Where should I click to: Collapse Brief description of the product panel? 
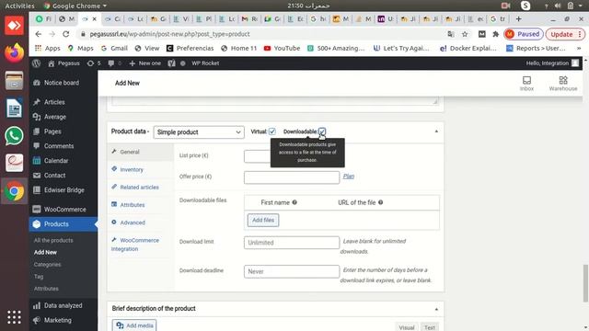(x=436, y=309)
